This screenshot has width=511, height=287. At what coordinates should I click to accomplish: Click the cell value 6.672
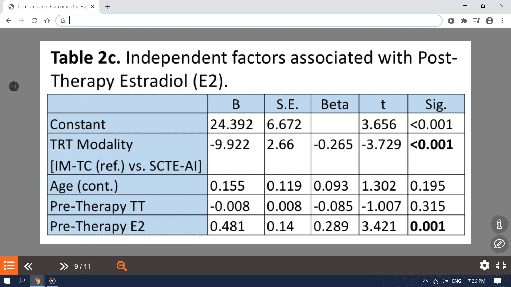(284, 124)
